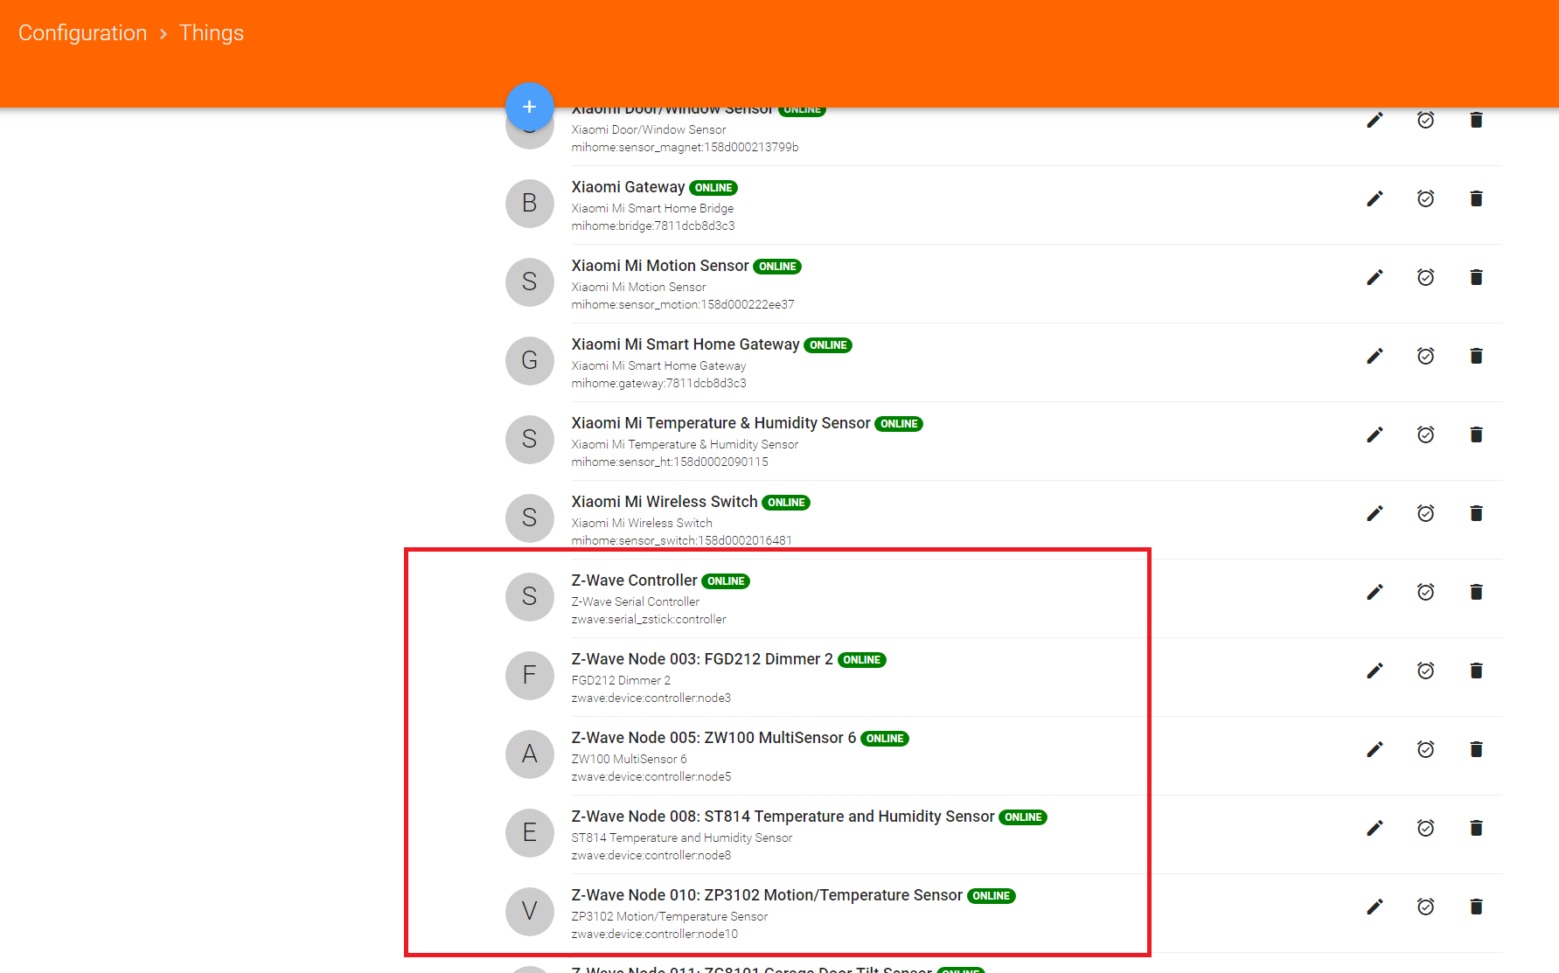
Task: Edit Z-Wave Node 005 ZW100 MultiSensor 6
Action: tap(1375, 749)
